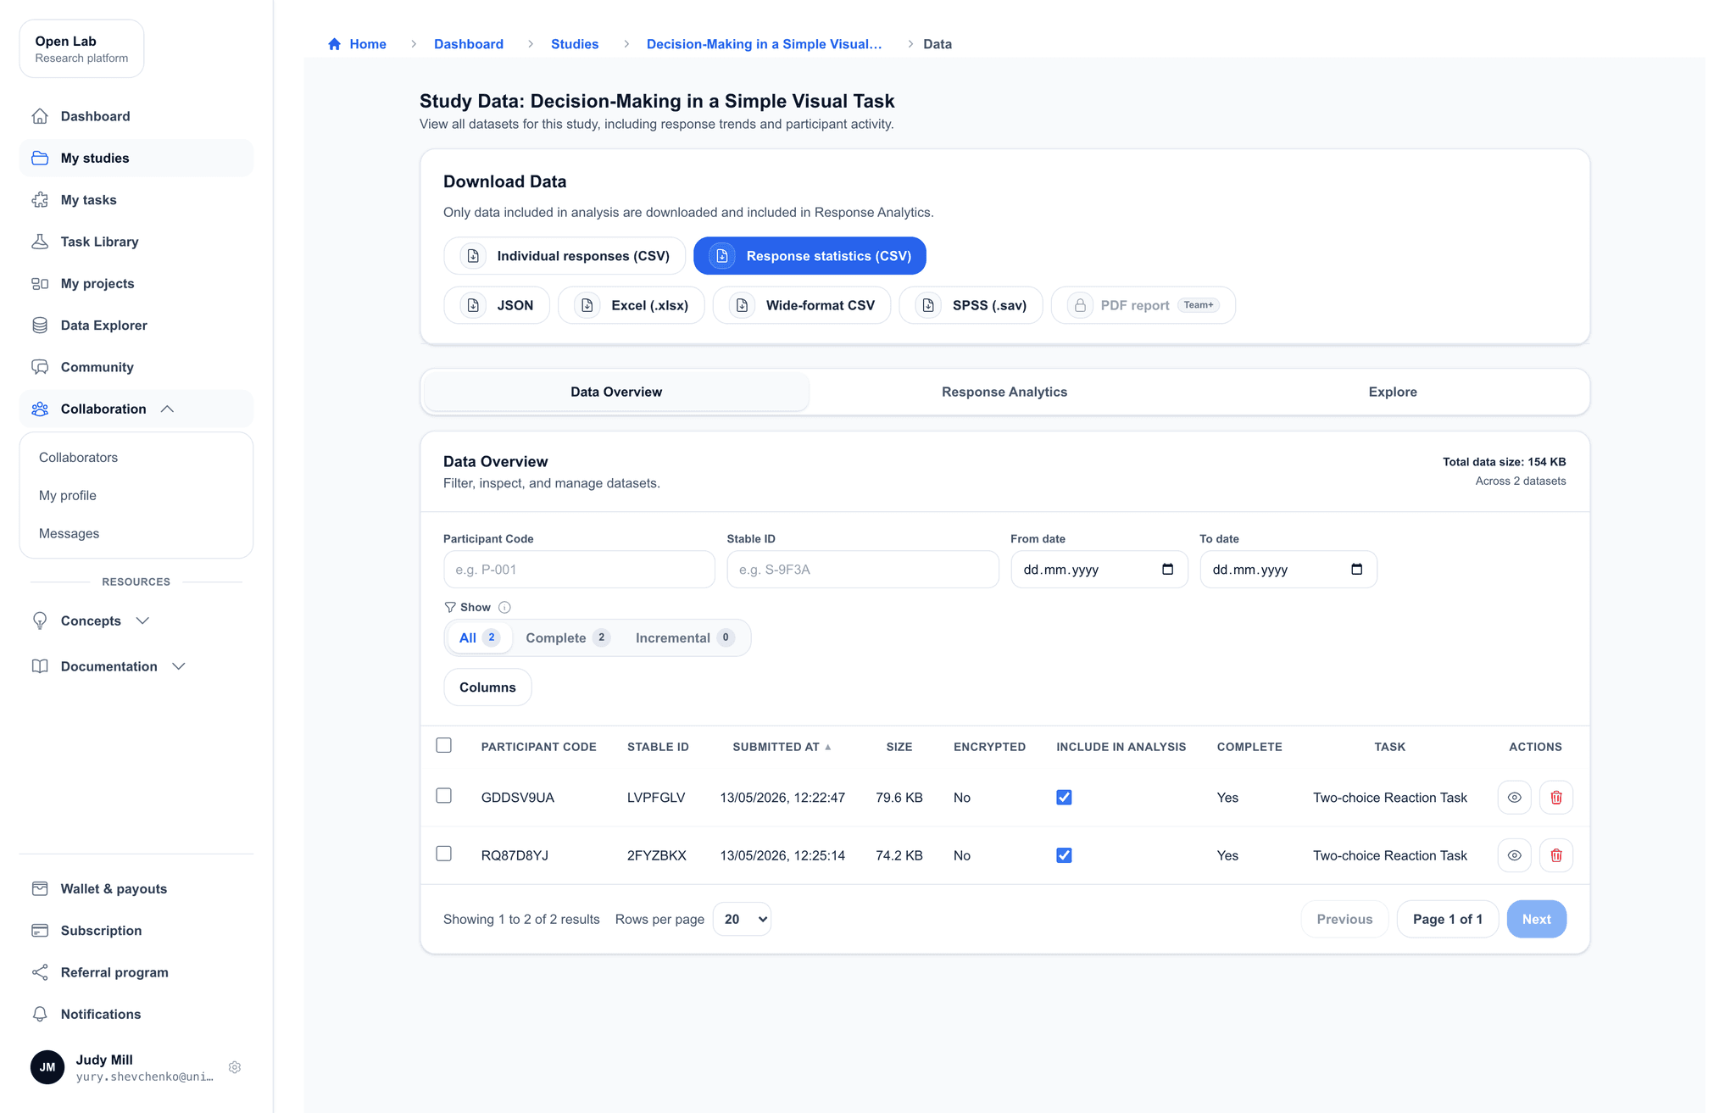Viewport: 1736px width, 1113px height.
Task: Delete the RQ87D8YJ dataset with trash icon
Action: pyautogui.click(x=1556, y=855)
